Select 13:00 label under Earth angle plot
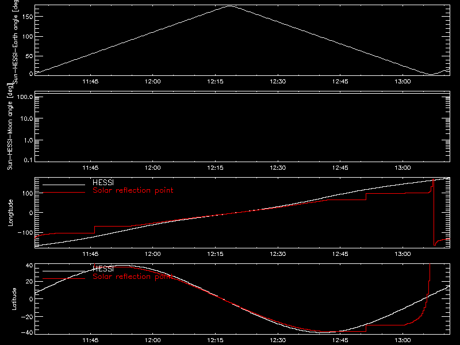 click(403, 82)
